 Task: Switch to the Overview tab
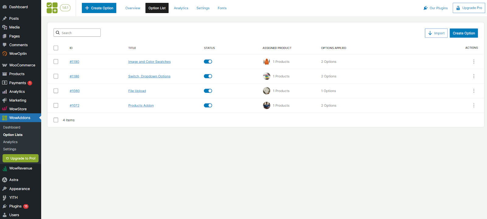(x=133, y=8)
